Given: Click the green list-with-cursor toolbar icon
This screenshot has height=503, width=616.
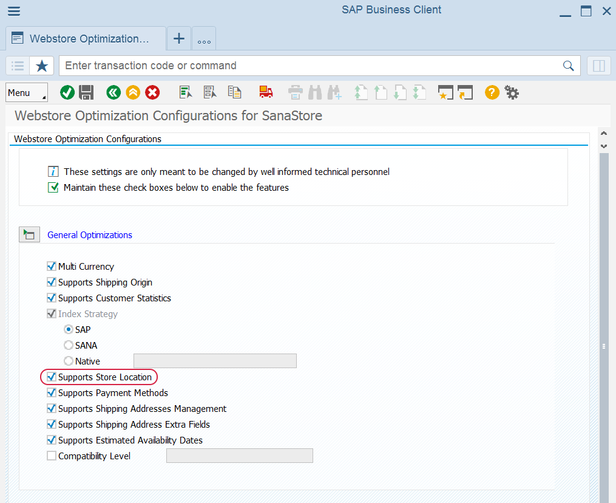Looking at the screenshot, I should tap(186, 92).
